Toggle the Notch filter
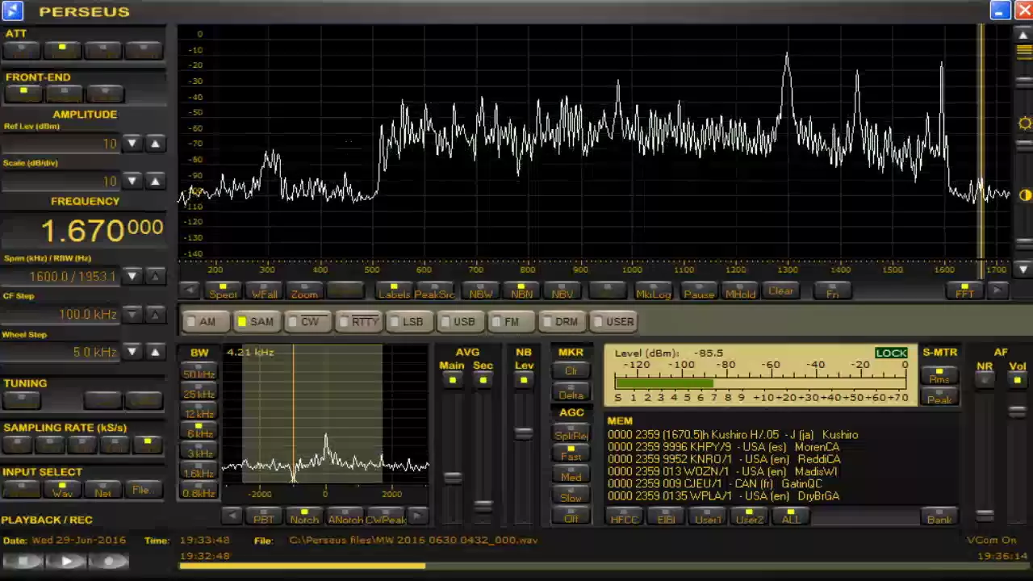The width and height of the screenshot is (1033, 581). click(x=304, y=517)
